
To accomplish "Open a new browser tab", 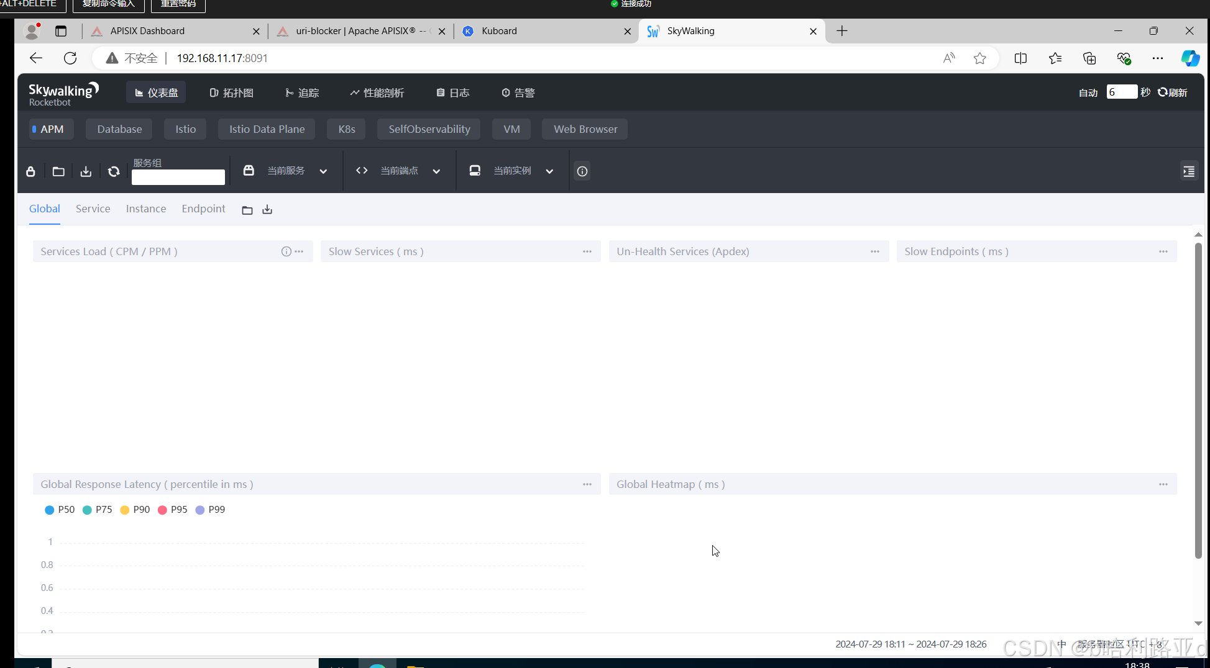I will [842, 31].
